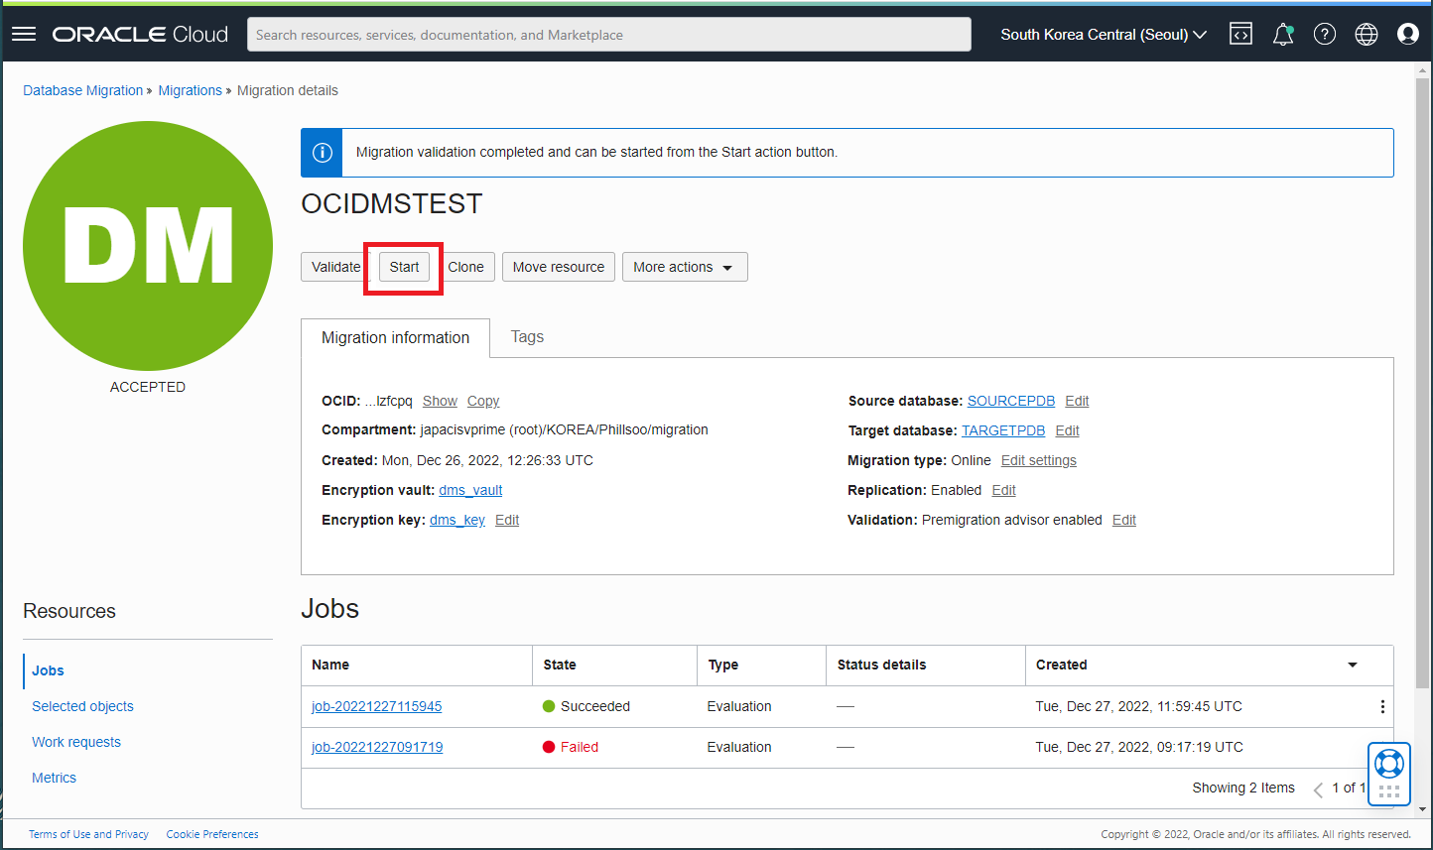Open job-20221227091719 details

click(377, 747)
